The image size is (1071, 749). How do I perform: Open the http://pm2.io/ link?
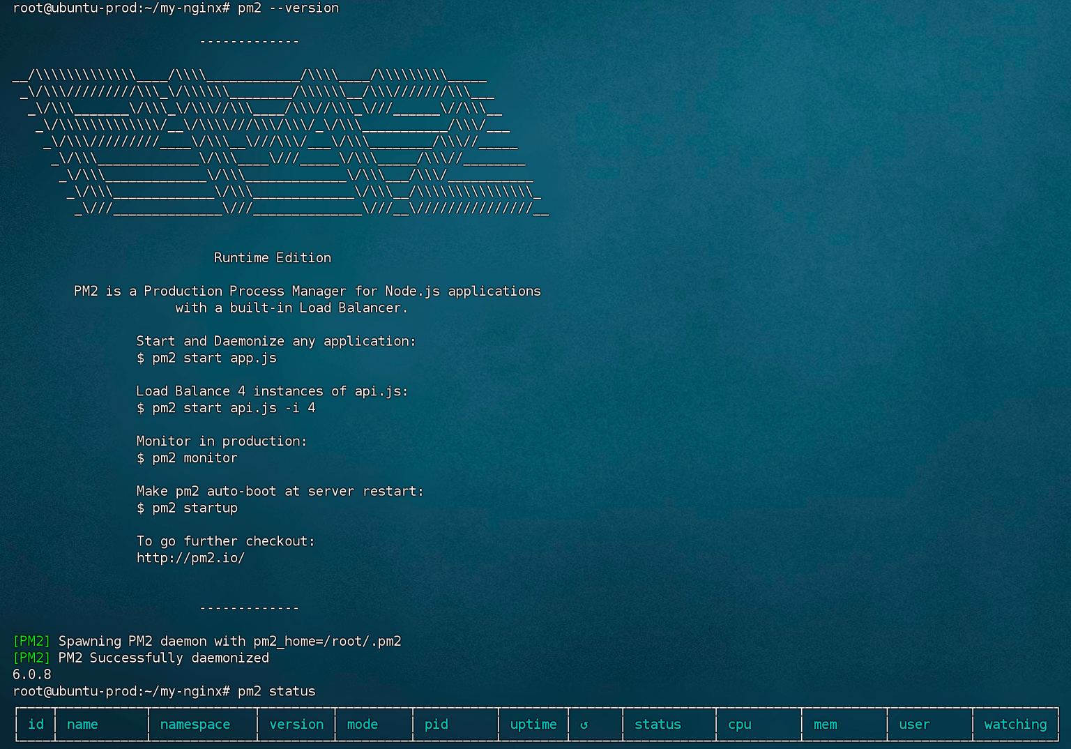(x=190, y=558)
